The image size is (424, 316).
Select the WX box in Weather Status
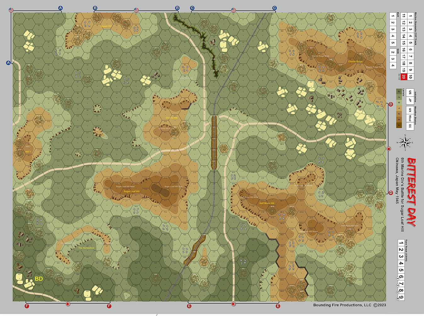(410, 110)
